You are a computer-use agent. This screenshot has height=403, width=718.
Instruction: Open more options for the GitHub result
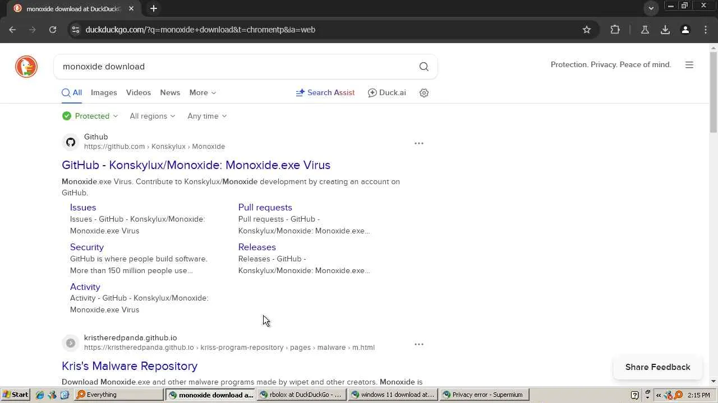point(419,143)
